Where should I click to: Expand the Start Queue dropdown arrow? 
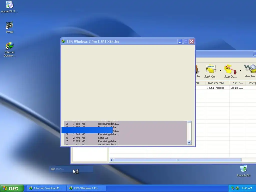[x=220, y=71]
